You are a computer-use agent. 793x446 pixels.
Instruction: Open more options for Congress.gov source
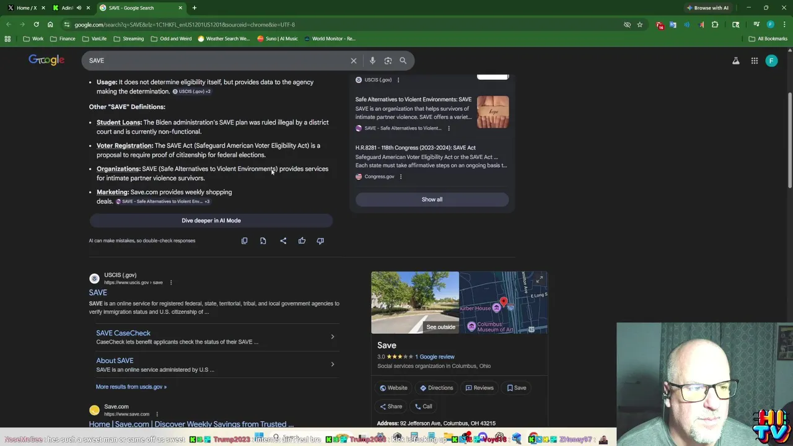coord(401,177)
